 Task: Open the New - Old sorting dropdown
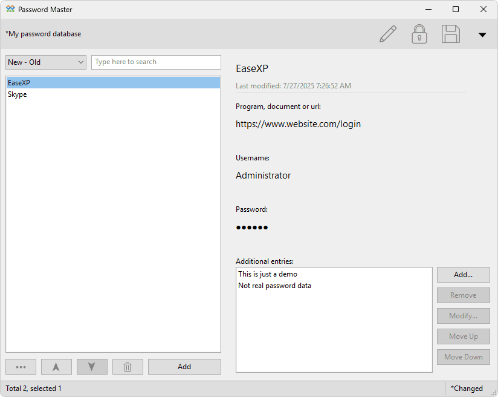pyautogui.click(x=45, y=62)
